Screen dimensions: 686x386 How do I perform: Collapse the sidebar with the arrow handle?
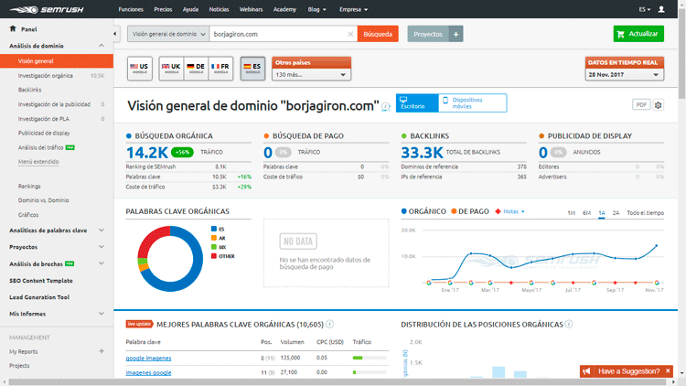[x=114, y=34]
